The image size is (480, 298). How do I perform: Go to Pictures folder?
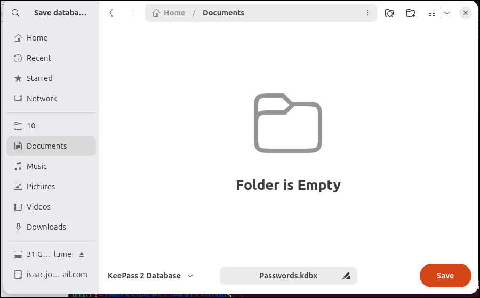pos(51,187)
